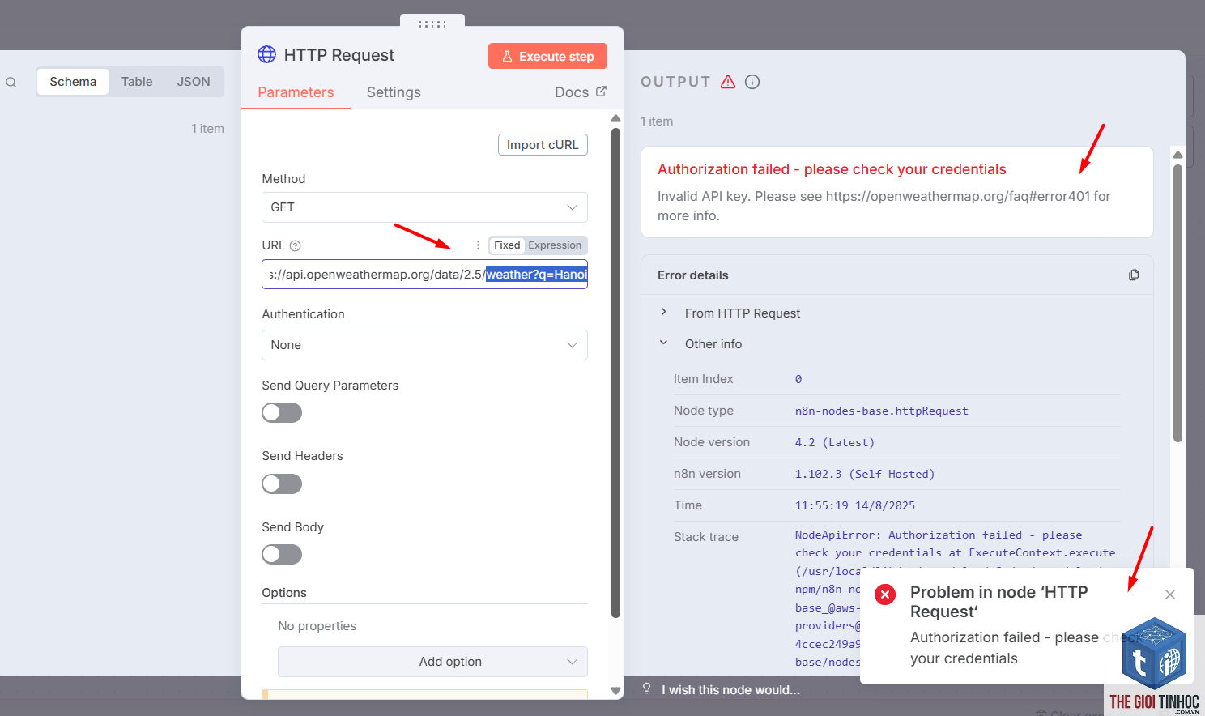
Task: Click the lightbulb feedback icon
Action: tap(646, 688)
